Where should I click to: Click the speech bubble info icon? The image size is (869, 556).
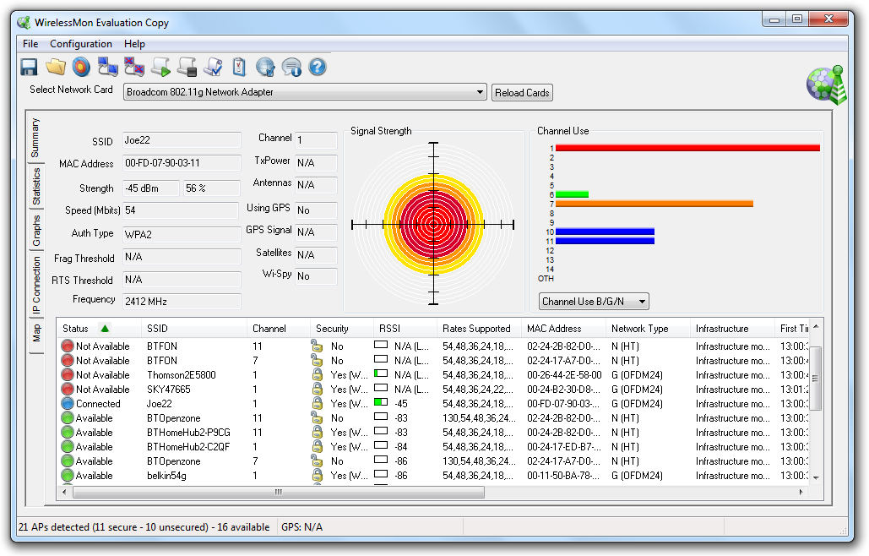click(291, 67)
